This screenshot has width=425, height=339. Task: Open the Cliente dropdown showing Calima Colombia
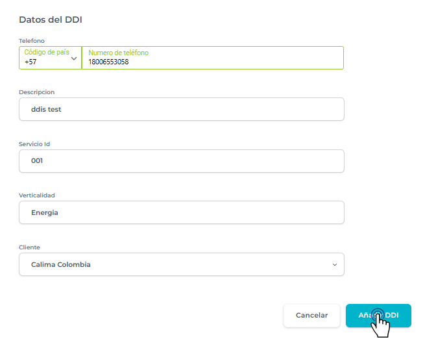pos(175,264)
